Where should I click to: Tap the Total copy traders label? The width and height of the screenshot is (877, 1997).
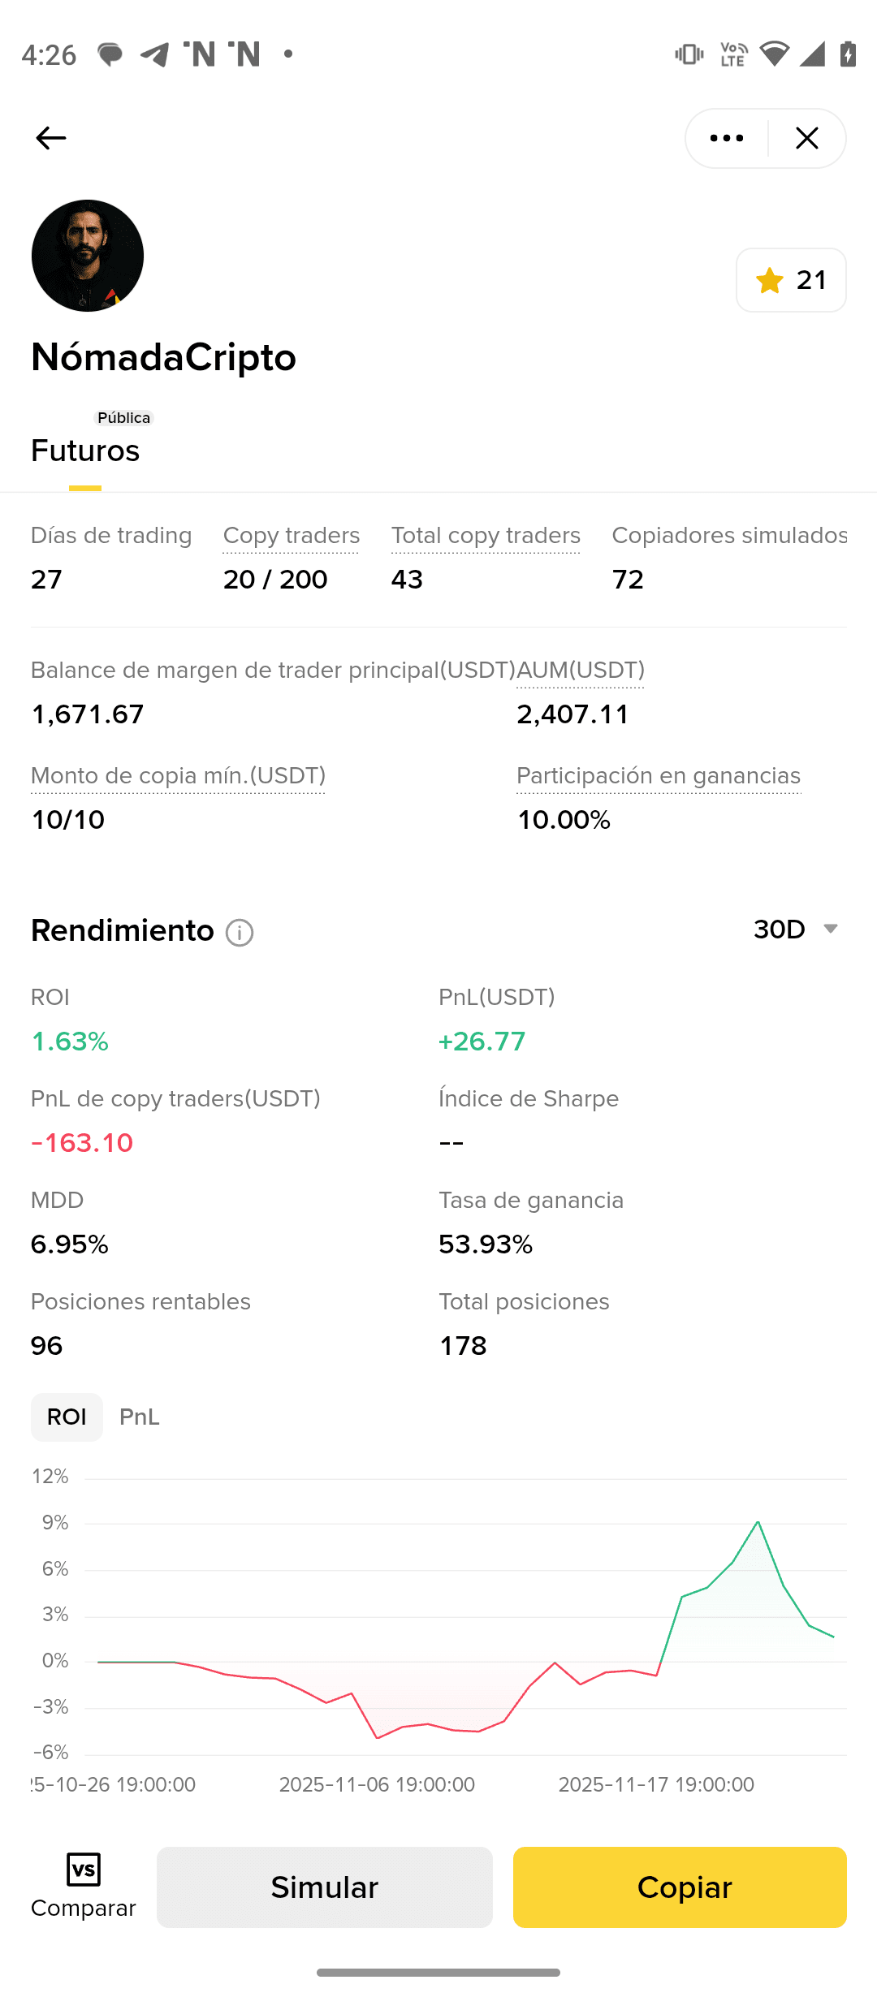[486, 536]
